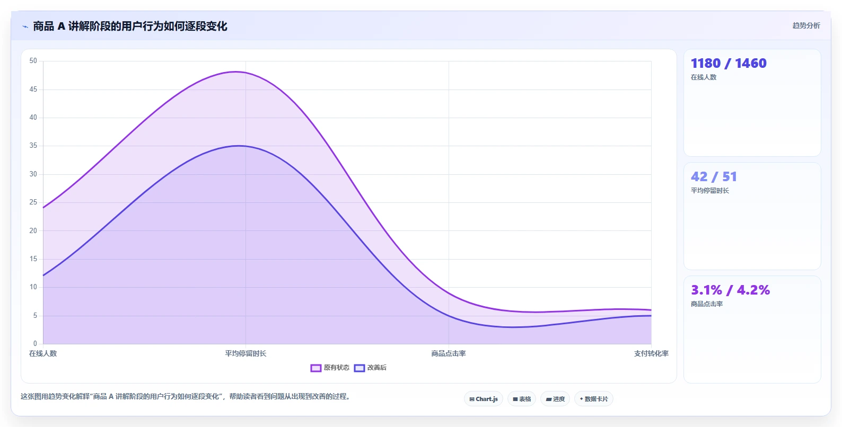
Task: Click the 平均停留时长 card caption
Action: tap(710, 191)
